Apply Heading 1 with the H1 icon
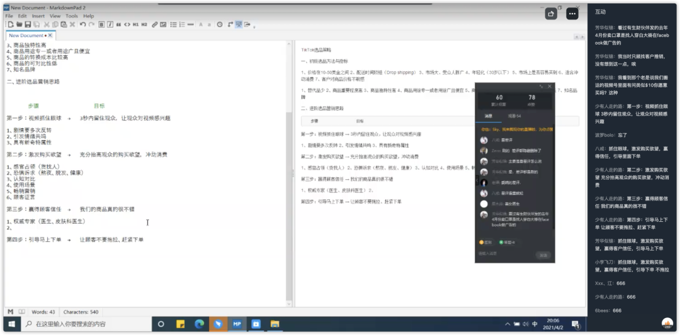The image size is (680, 335). 136,25
